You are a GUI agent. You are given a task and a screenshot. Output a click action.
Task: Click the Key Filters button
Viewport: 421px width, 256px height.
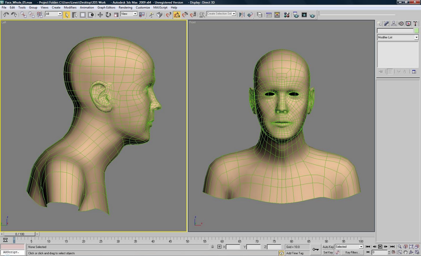352,252
